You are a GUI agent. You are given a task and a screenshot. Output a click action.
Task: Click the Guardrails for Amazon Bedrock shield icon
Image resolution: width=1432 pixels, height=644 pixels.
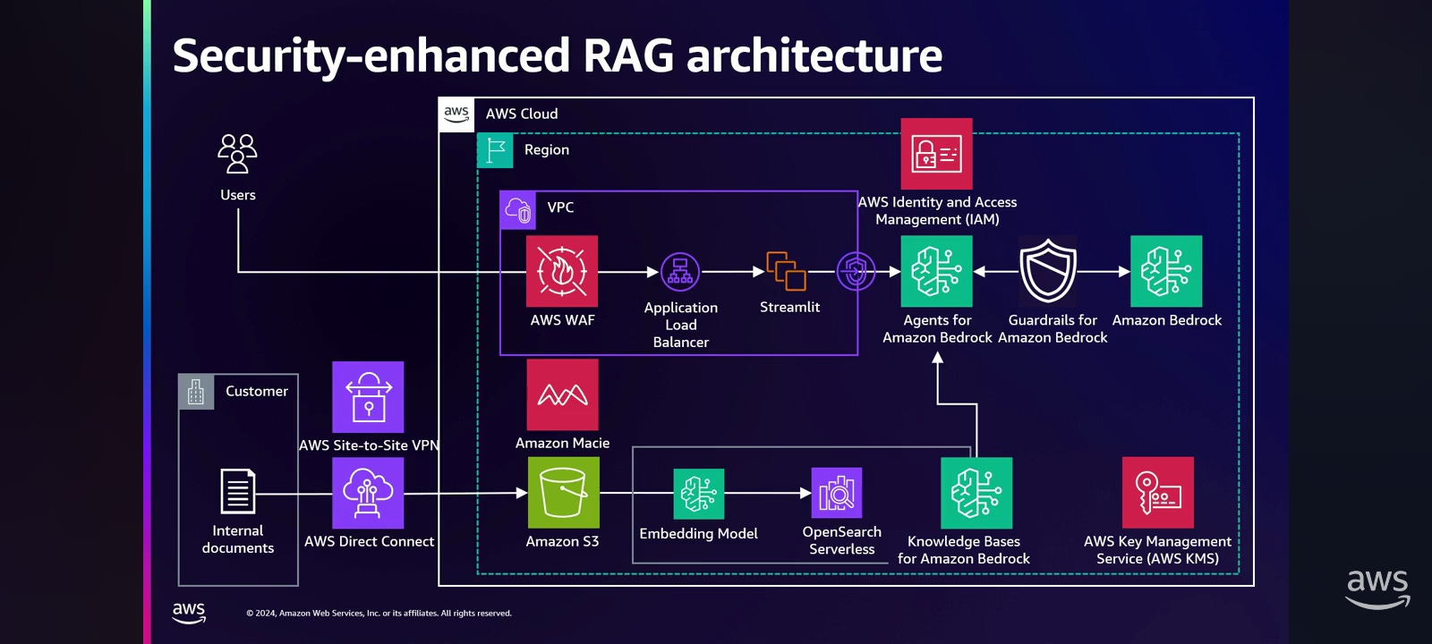1048,271
